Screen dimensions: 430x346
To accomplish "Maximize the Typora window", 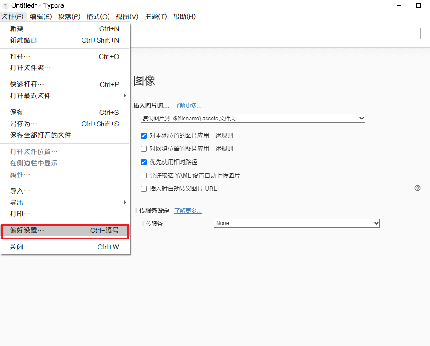I will pyautogui.click(x=419, y=5).
